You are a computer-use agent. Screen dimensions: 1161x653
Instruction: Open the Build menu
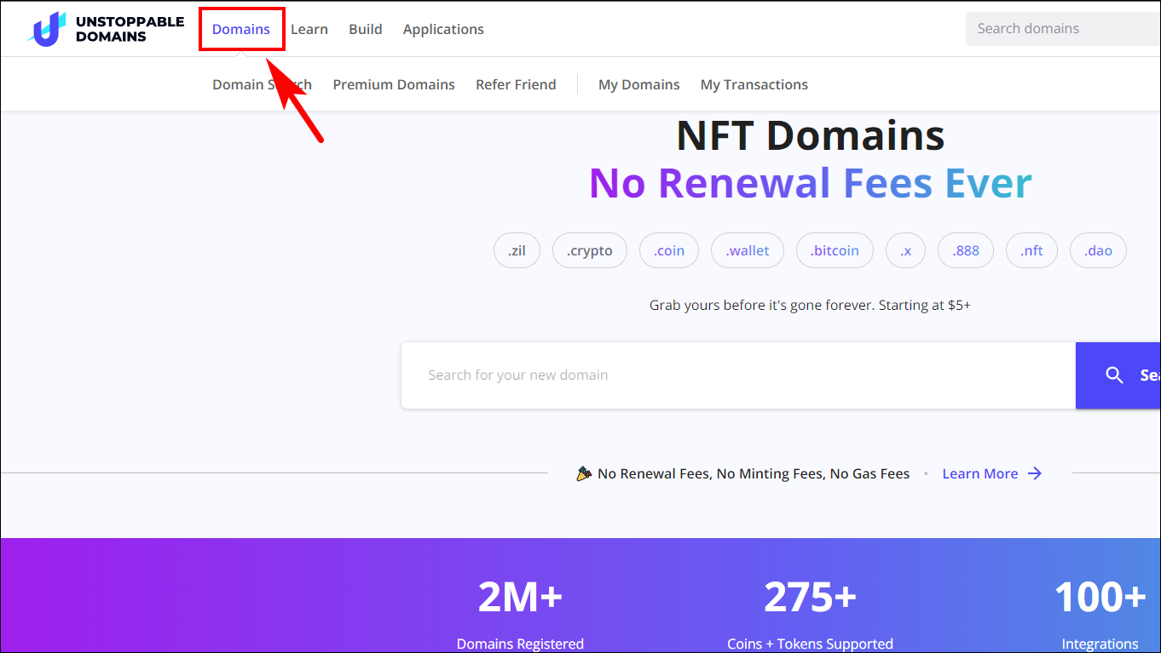366,29
